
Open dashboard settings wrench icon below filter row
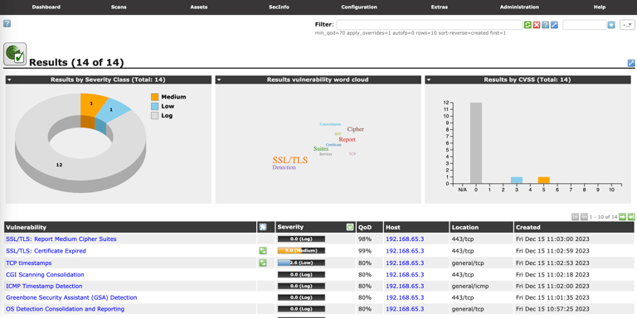(631, 63)
